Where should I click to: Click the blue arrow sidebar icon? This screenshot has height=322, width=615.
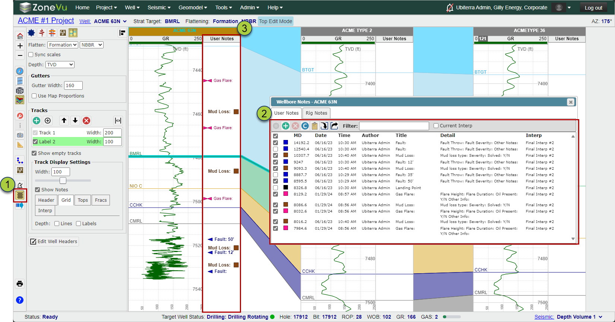20,205
